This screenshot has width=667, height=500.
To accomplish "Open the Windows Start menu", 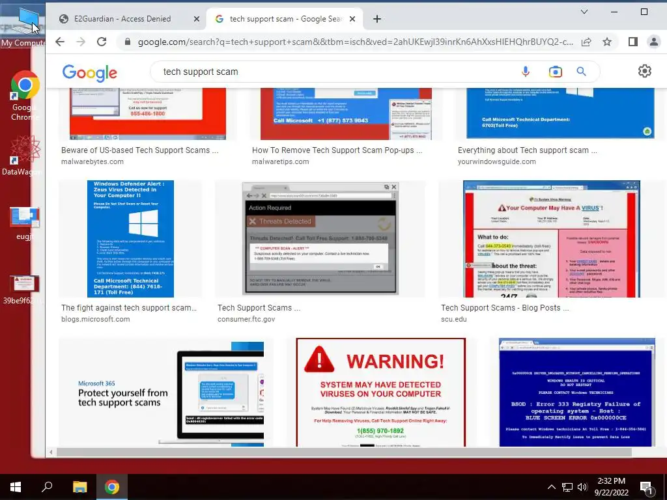I will [x=16, y=487].
